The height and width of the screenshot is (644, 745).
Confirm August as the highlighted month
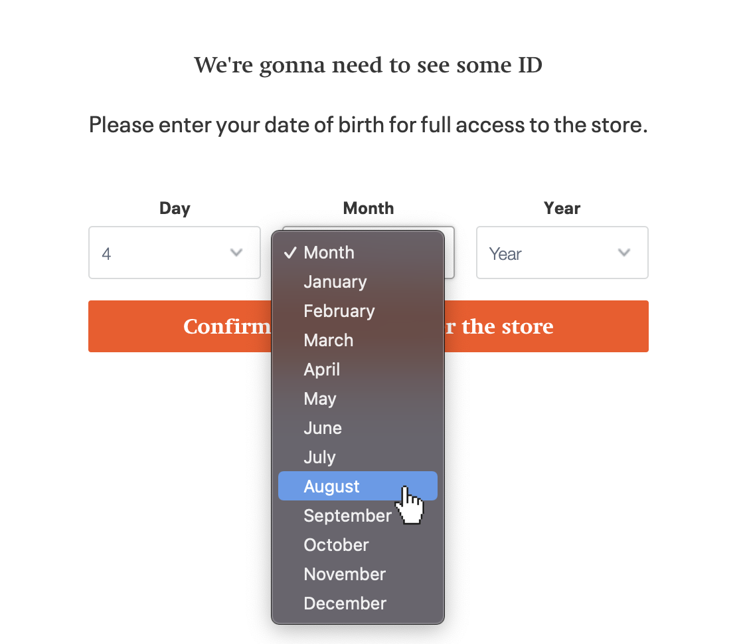(x=331, y=486)
